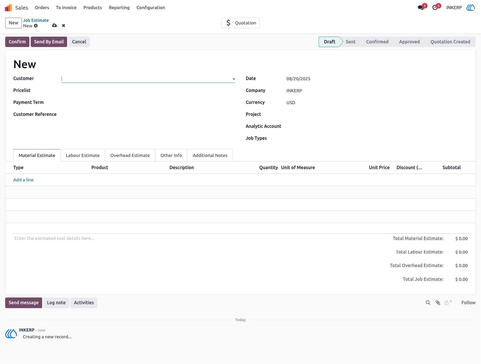The width and height of the screenshot is (481, 364).
Task: Save record using the cloud upload icon
Action: [x=54, y=25]
